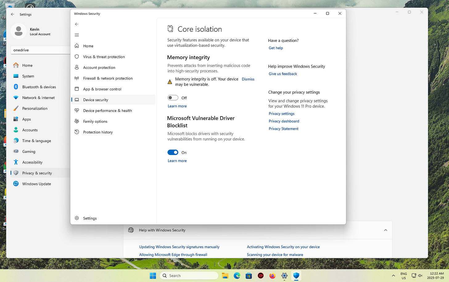
Task: Open Allowing Microsoft Edge through firewall
Action: coord(173,255)
